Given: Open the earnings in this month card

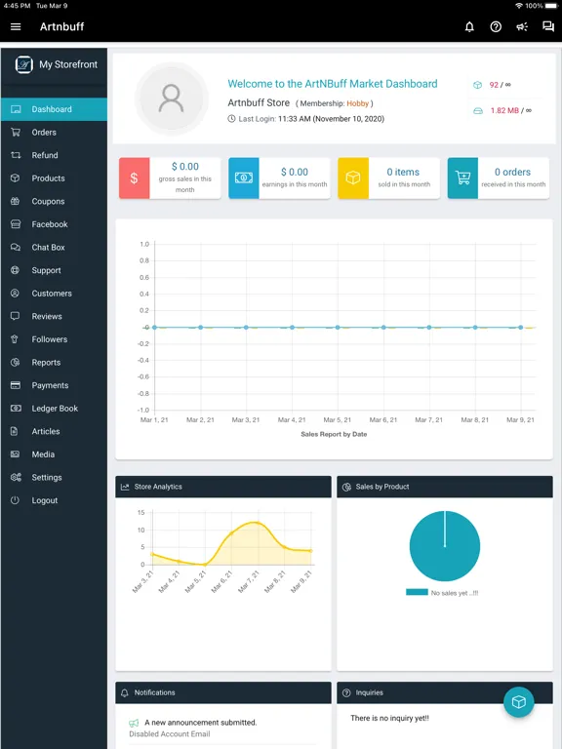Looking at the screenshot, I should pos(279,178).
